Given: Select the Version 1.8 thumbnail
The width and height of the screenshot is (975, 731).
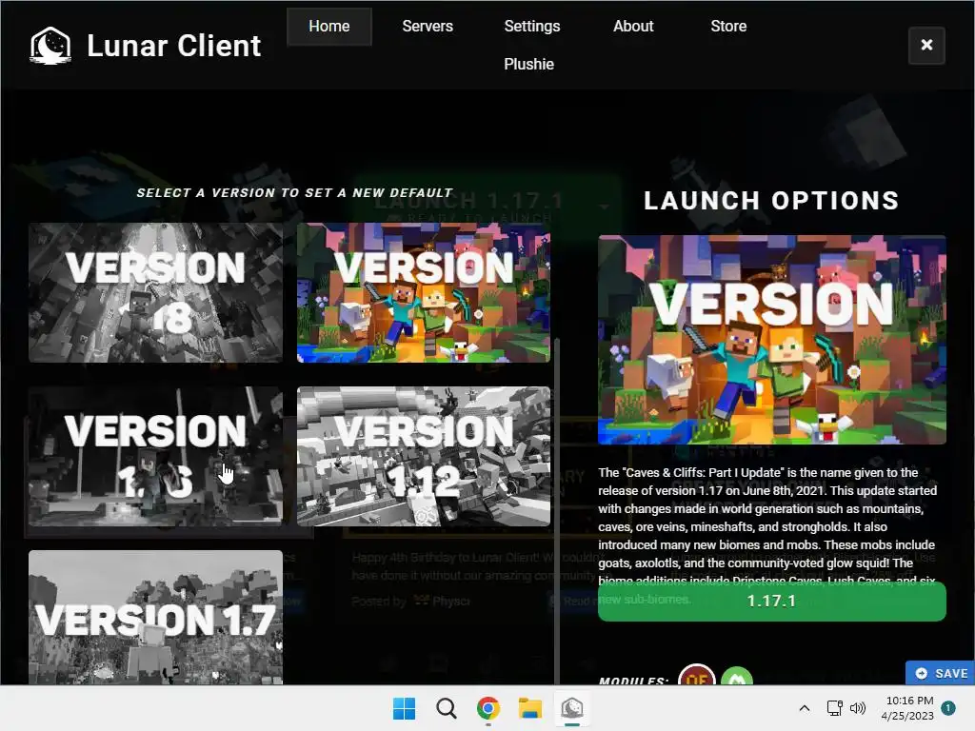Looking at the screenshot, I should click(x=155, y=292).
